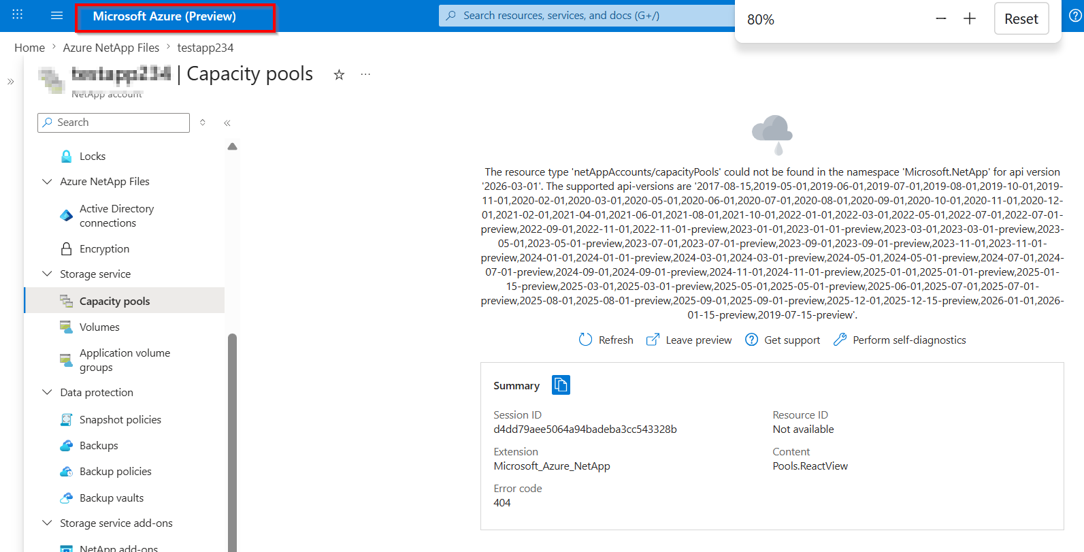1084x552 pixels.
Task: Select the Pools.ReactView content value
Action: click(810, 466)
